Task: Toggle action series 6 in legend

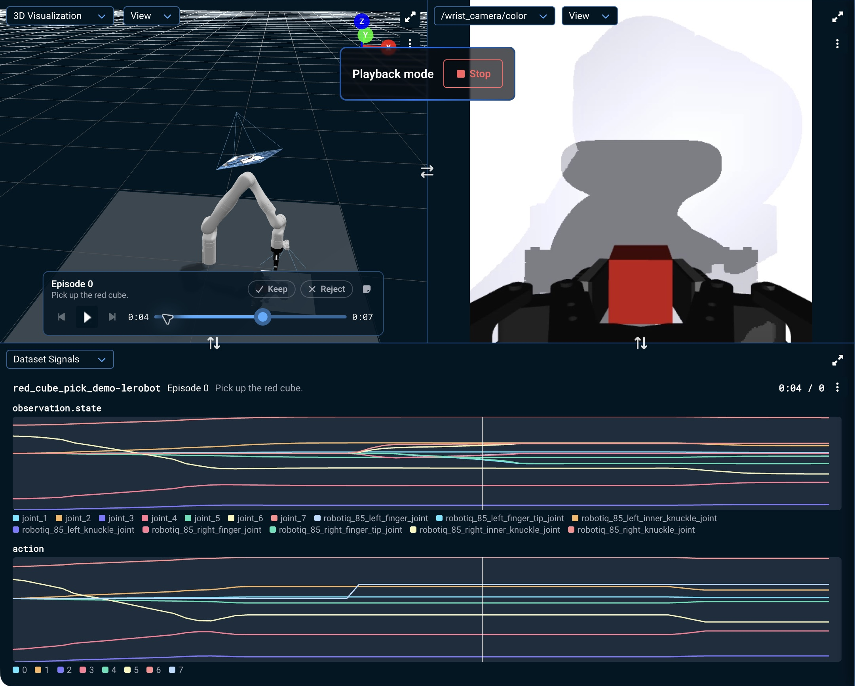Action: 154,670
